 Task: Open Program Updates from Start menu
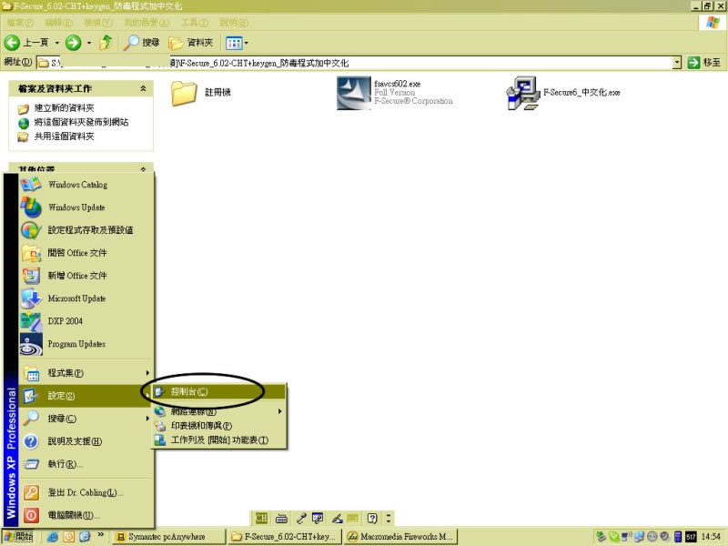[x=86, y=344]
